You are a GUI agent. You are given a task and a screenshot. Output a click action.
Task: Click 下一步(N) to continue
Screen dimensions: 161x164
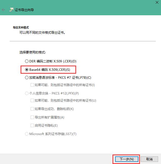coord(127,159)
